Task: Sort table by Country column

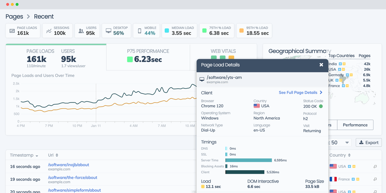Action: coord(340,155)
